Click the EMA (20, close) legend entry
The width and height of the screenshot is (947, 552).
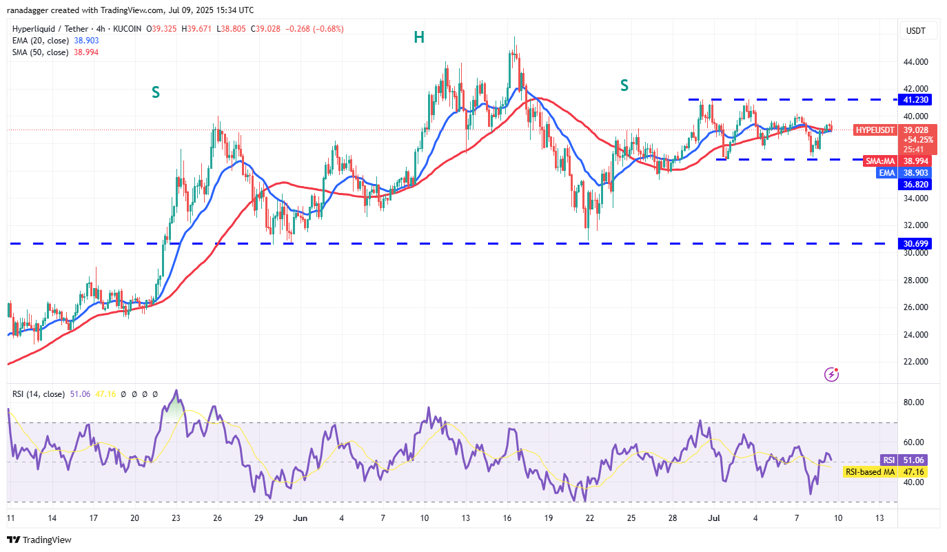pyautogui.click(x=39, y=41)
